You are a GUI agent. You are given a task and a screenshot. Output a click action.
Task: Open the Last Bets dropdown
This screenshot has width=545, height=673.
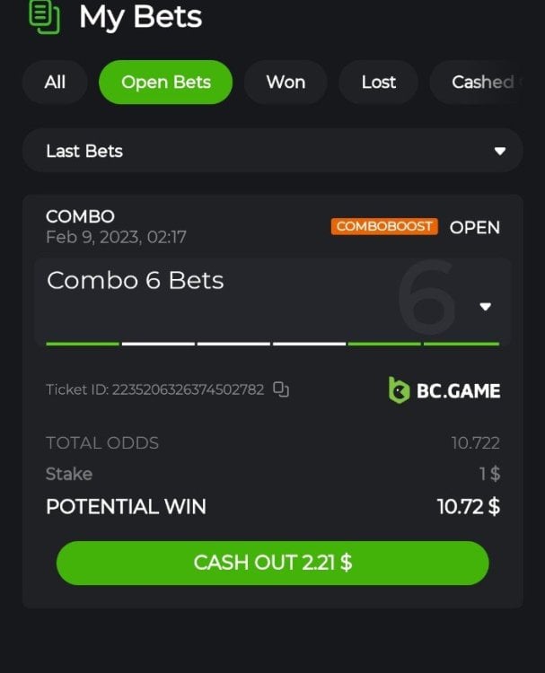point(273,151)
